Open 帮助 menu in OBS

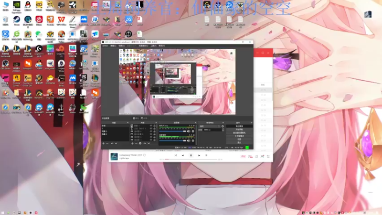[161, 45]
